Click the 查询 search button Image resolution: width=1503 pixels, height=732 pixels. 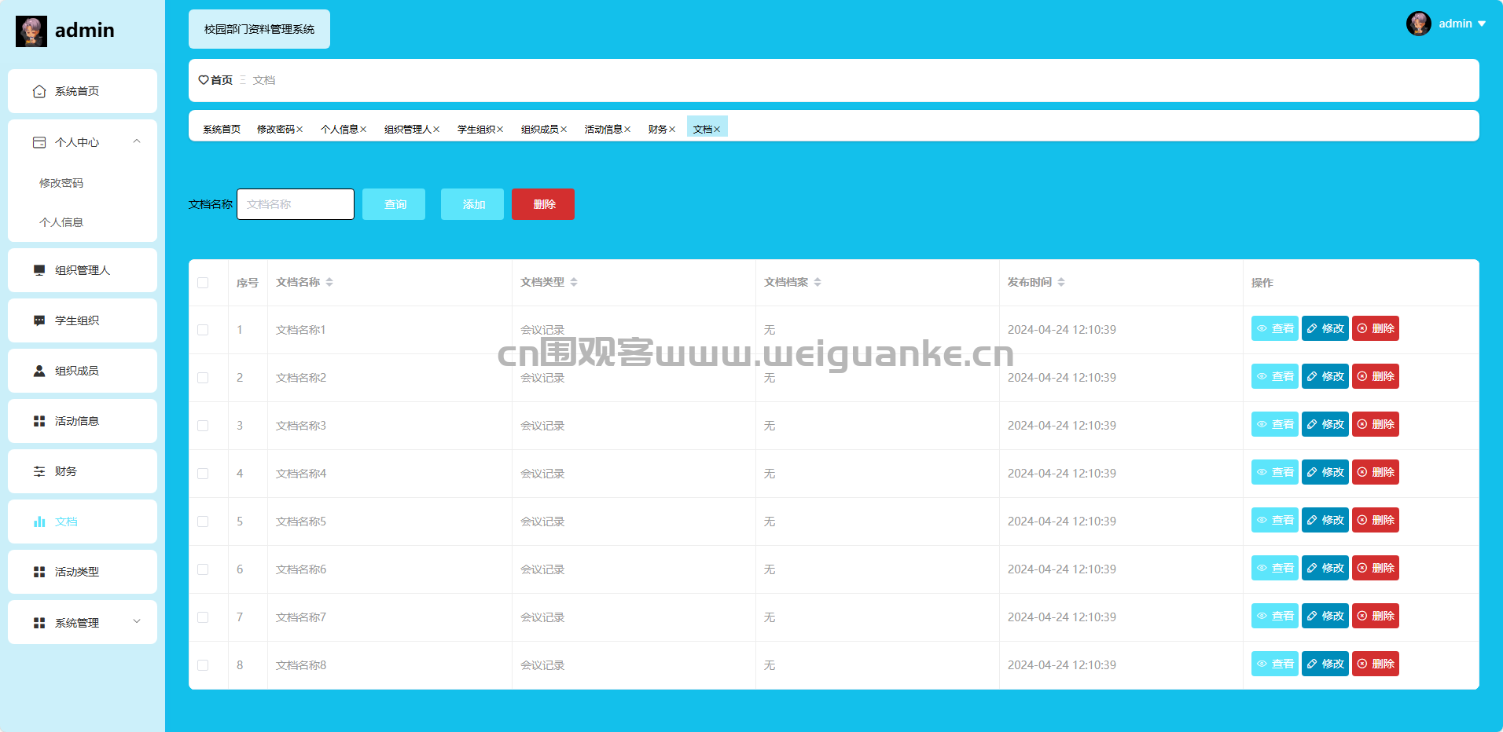click(x=394, y=204)
